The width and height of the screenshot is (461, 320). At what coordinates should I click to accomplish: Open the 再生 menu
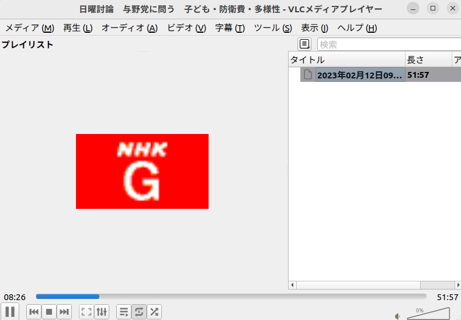[x=78, y=28]
